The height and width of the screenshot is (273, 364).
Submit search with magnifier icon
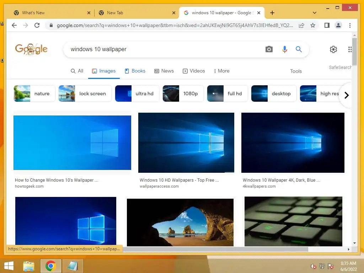pos(299,49)
